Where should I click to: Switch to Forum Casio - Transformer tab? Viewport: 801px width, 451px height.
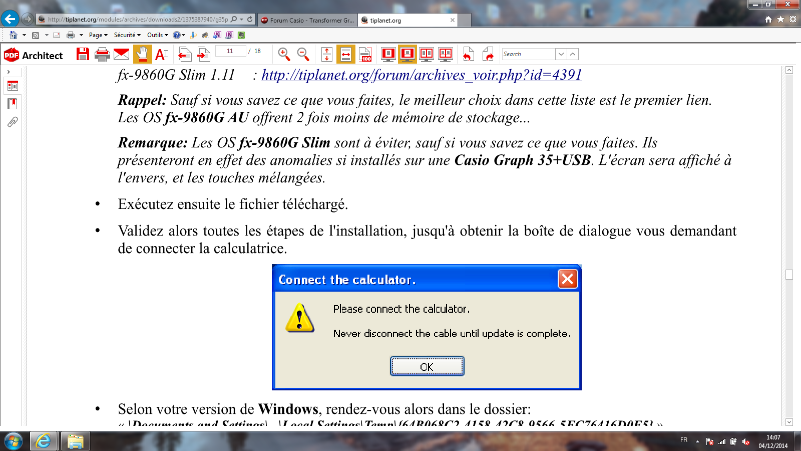click(308, 20)
